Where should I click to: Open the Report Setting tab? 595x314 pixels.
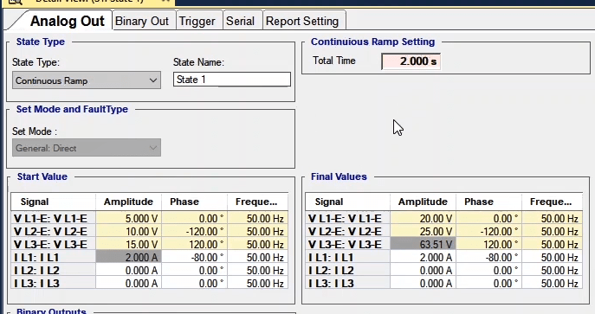(302, 21)
